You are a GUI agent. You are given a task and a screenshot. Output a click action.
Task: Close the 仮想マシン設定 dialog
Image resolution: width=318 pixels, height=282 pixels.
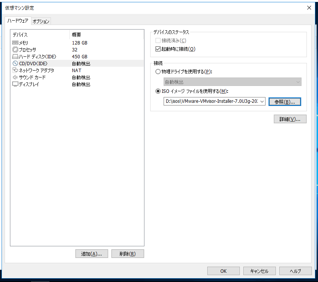tap(309, 8)
